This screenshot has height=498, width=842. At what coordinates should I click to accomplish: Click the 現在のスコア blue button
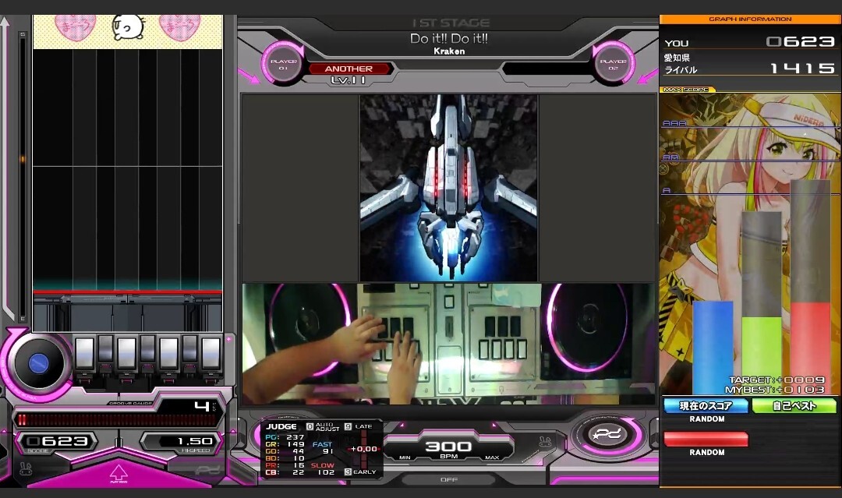click(706, 406)
